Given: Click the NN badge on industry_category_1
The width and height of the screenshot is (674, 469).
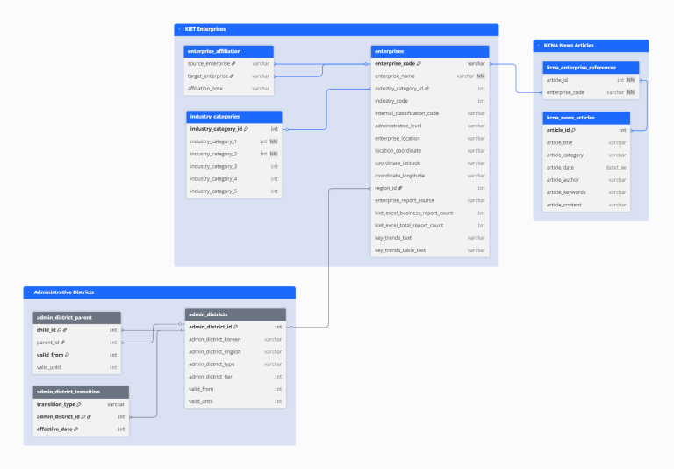Looking at the screenshot, I should (274, 141).
